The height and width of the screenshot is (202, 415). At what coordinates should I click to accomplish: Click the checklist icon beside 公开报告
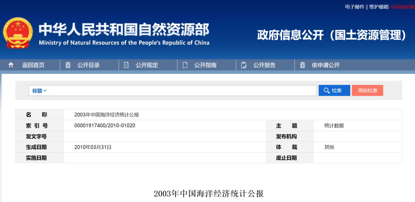[244, 65]
